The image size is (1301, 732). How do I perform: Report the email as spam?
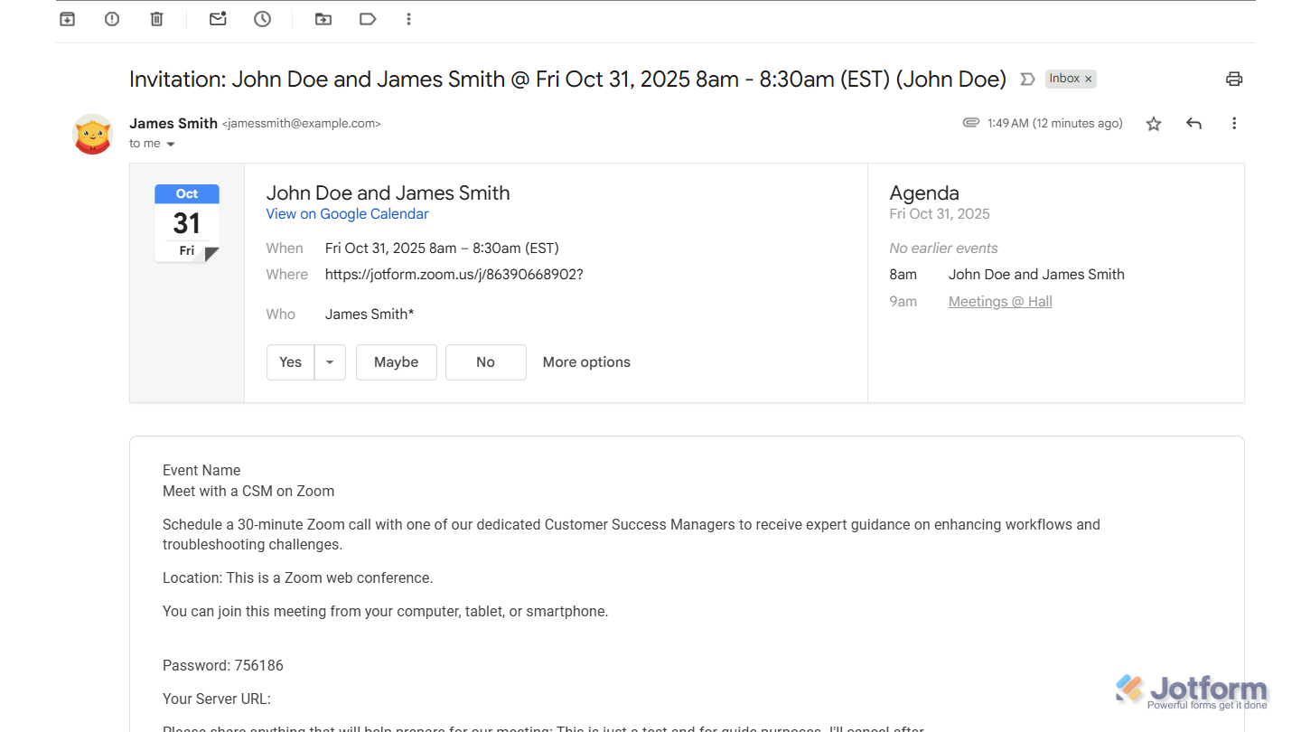tap(111, 18)
